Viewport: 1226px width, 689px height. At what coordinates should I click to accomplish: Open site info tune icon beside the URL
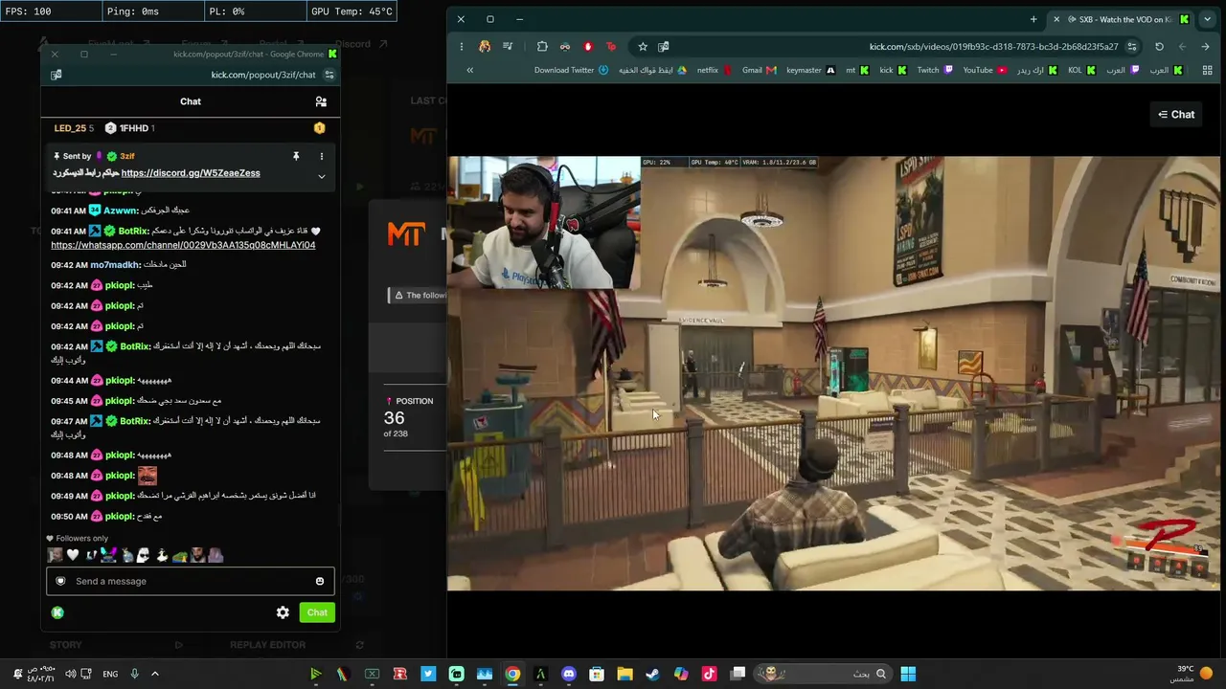[x=1132, y=47]
